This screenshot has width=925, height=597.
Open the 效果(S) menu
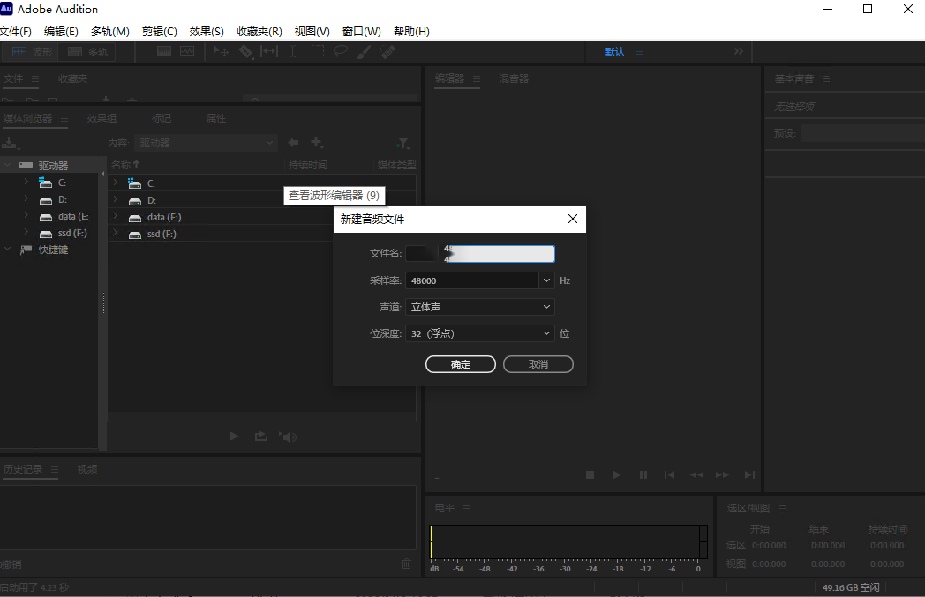click(x=207, y=31)
